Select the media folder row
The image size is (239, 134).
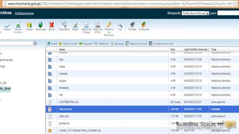point(142,67)
